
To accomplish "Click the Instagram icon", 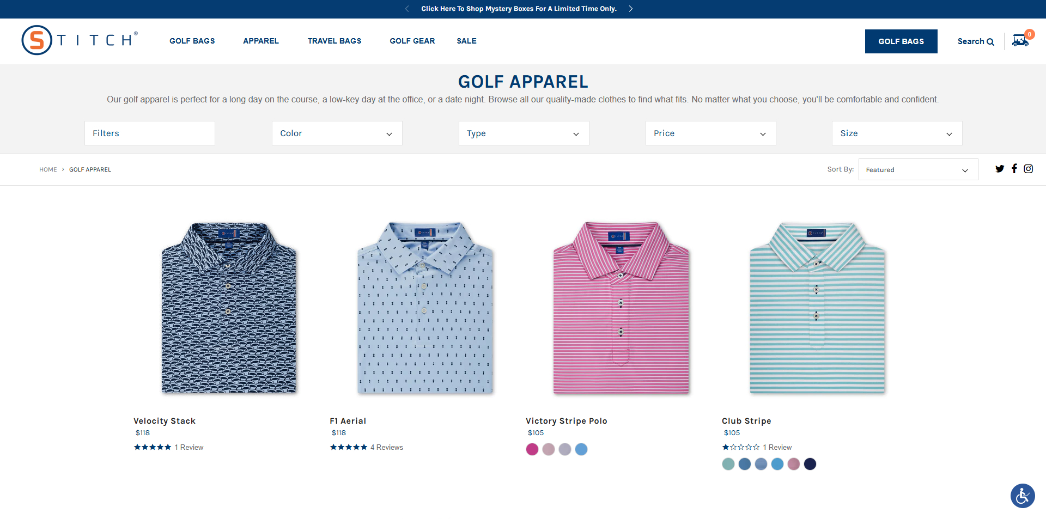I will coord(1028,169).
